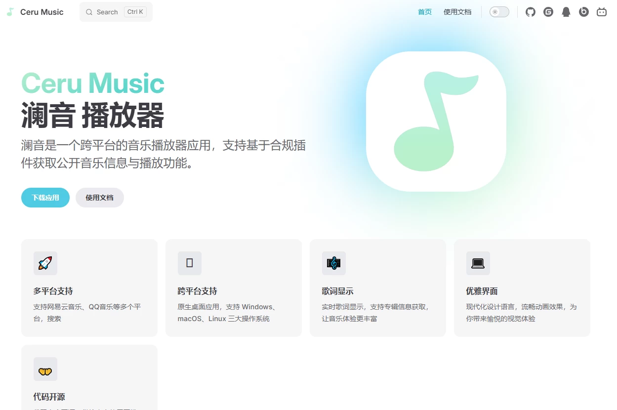Click the QQ penguin icon
617x410 pixels.
566,12
